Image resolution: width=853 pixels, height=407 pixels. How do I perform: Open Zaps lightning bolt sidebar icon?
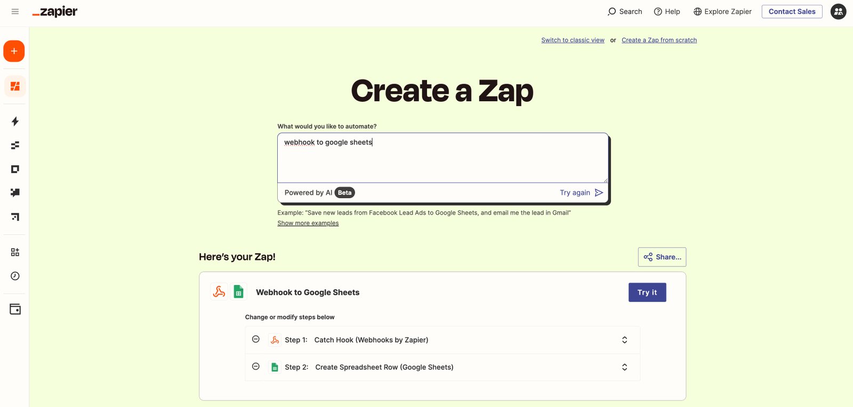pyautogui.click(x=15, y=121)
